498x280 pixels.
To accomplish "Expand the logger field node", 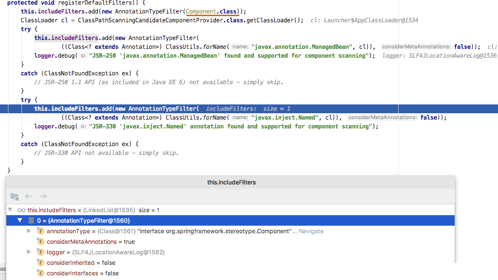I will [29, 252].
